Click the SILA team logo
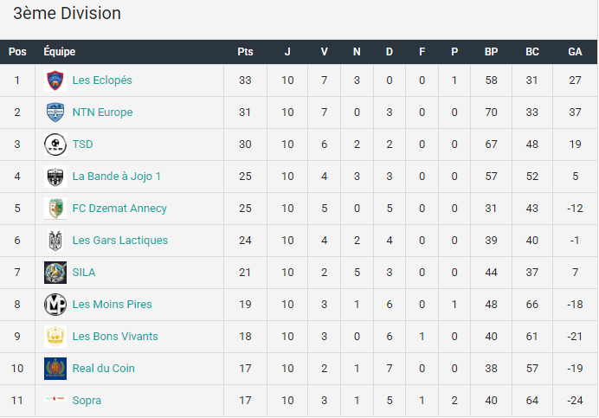This screenshot has width=599, height=418. coord(55,273)
